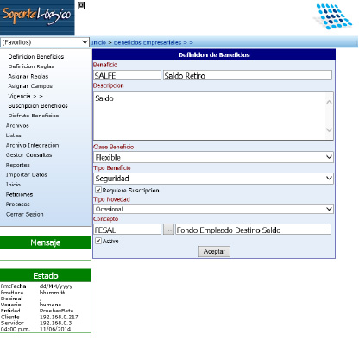Go to Inicio in the sidebar
Screen dimensions: 359x340
(x=13, y=185)
